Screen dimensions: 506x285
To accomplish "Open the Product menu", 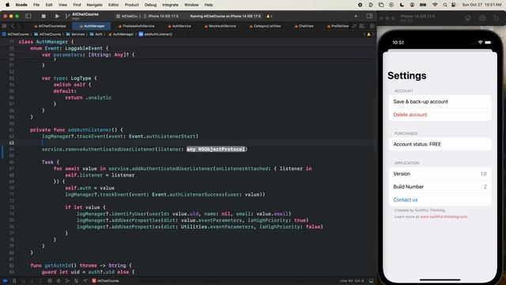I will click(132, 5).
